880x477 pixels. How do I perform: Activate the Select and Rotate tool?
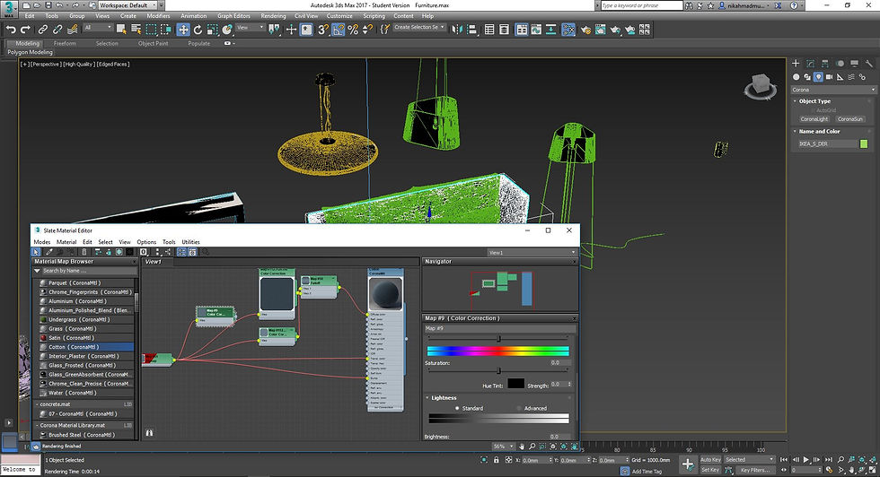point(198,30)
